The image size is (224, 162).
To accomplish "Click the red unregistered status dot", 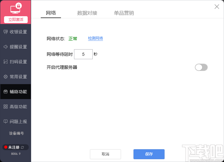I will tap(6, 147).
